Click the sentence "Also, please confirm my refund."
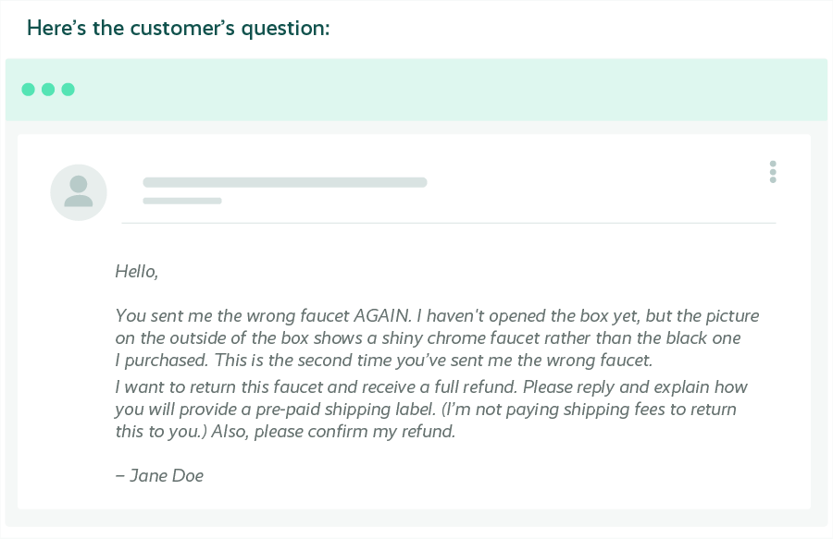 tap(333, 432)
